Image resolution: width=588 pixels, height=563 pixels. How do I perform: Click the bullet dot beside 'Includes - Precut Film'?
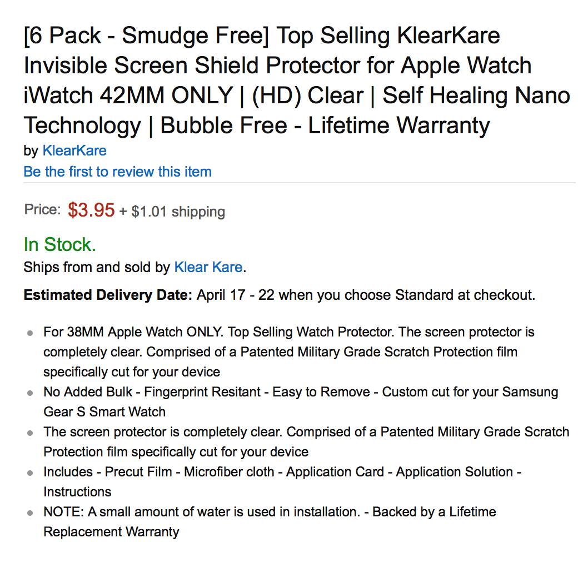[x=29, y=473]
